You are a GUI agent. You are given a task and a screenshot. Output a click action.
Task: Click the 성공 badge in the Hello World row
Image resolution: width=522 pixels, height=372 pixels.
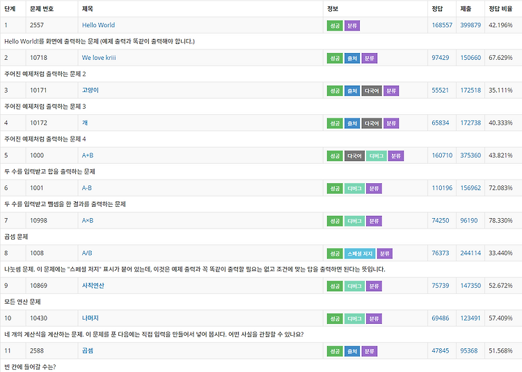point(335,26)
